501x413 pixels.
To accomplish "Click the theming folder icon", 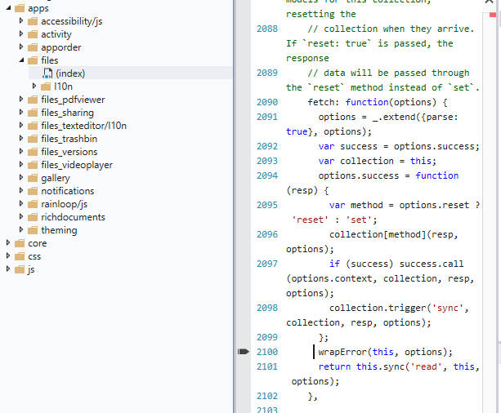I will coord(33,230).
